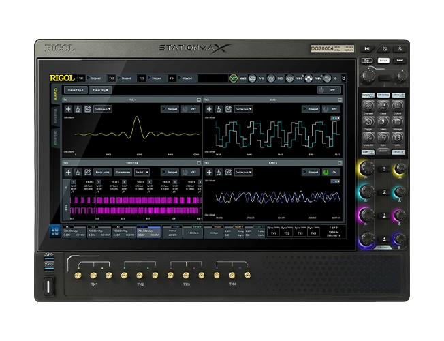Screen dimensions: 444x341
Task: Click the joystick icon in TX4 panel
Action: (x=219, y=172)
